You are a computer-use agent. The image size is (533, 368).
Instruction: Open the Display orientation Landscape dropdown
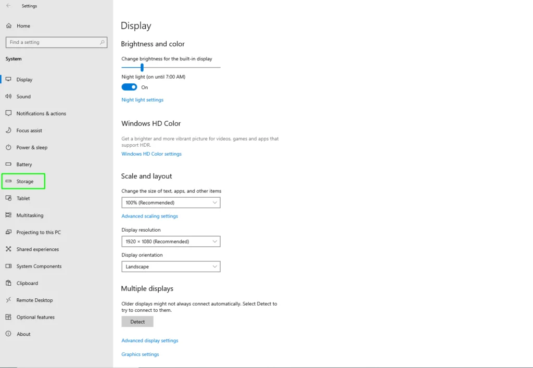(171, 267)
